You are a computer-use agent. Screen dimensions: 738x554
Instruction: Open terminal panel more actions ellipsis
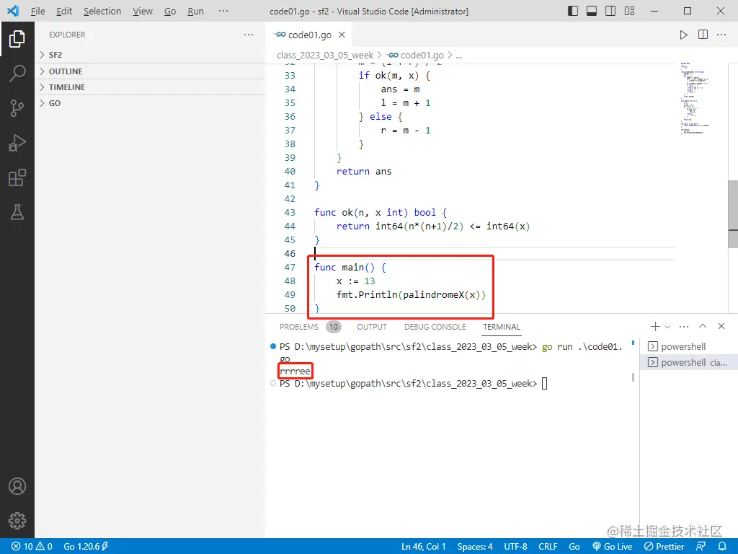tap(684, 327)
